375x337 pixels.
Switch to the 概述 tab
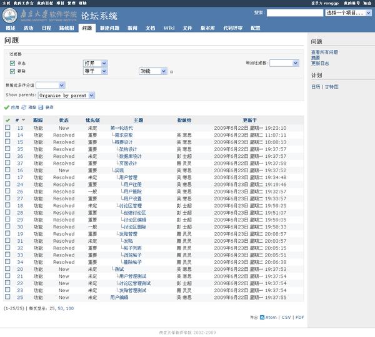[x=11, y=28]
